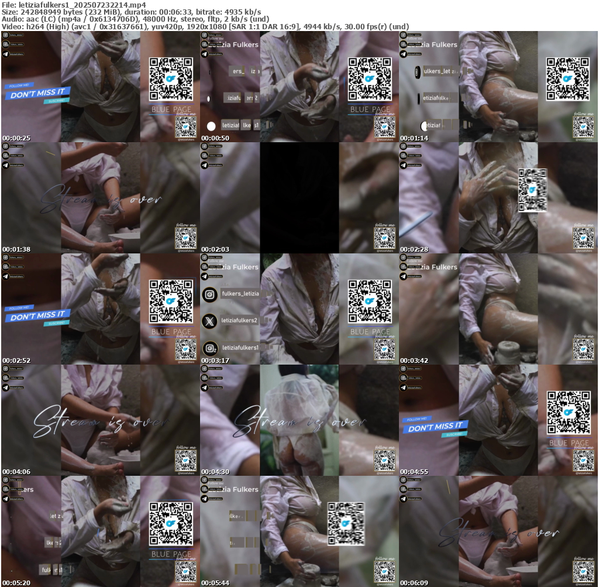
Task: Pick the frame stamped 00:05:20
Action: tap(101, 531)
